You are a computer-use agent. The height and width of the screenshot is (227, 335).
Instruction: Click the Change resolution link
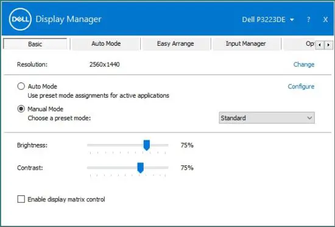[x=303, y=65]
